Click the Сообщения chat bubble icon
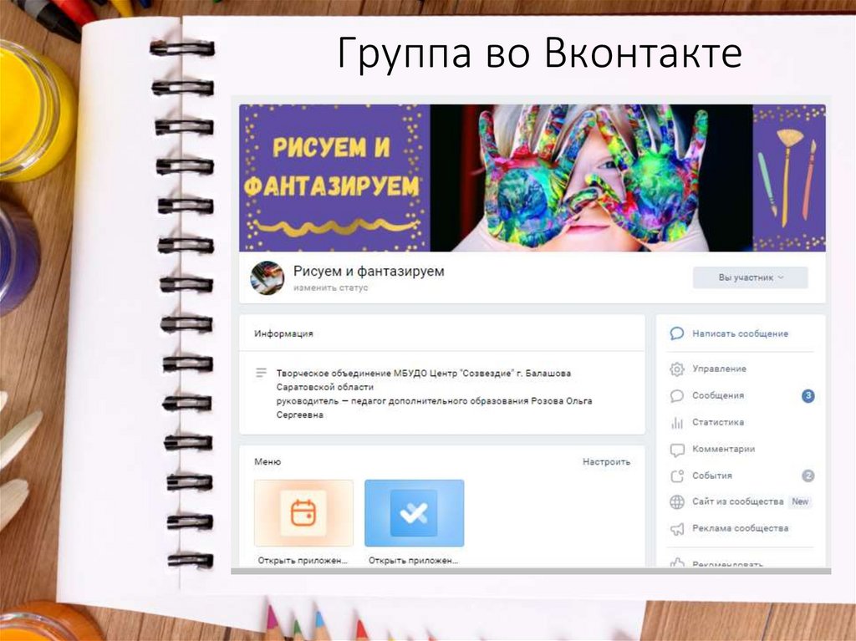This screenshot has width=856, height=641. click(x=677, y=396)
